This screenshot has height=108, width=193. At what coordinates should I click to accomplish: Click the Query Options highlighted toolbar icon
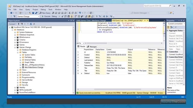tap(72, 16)
